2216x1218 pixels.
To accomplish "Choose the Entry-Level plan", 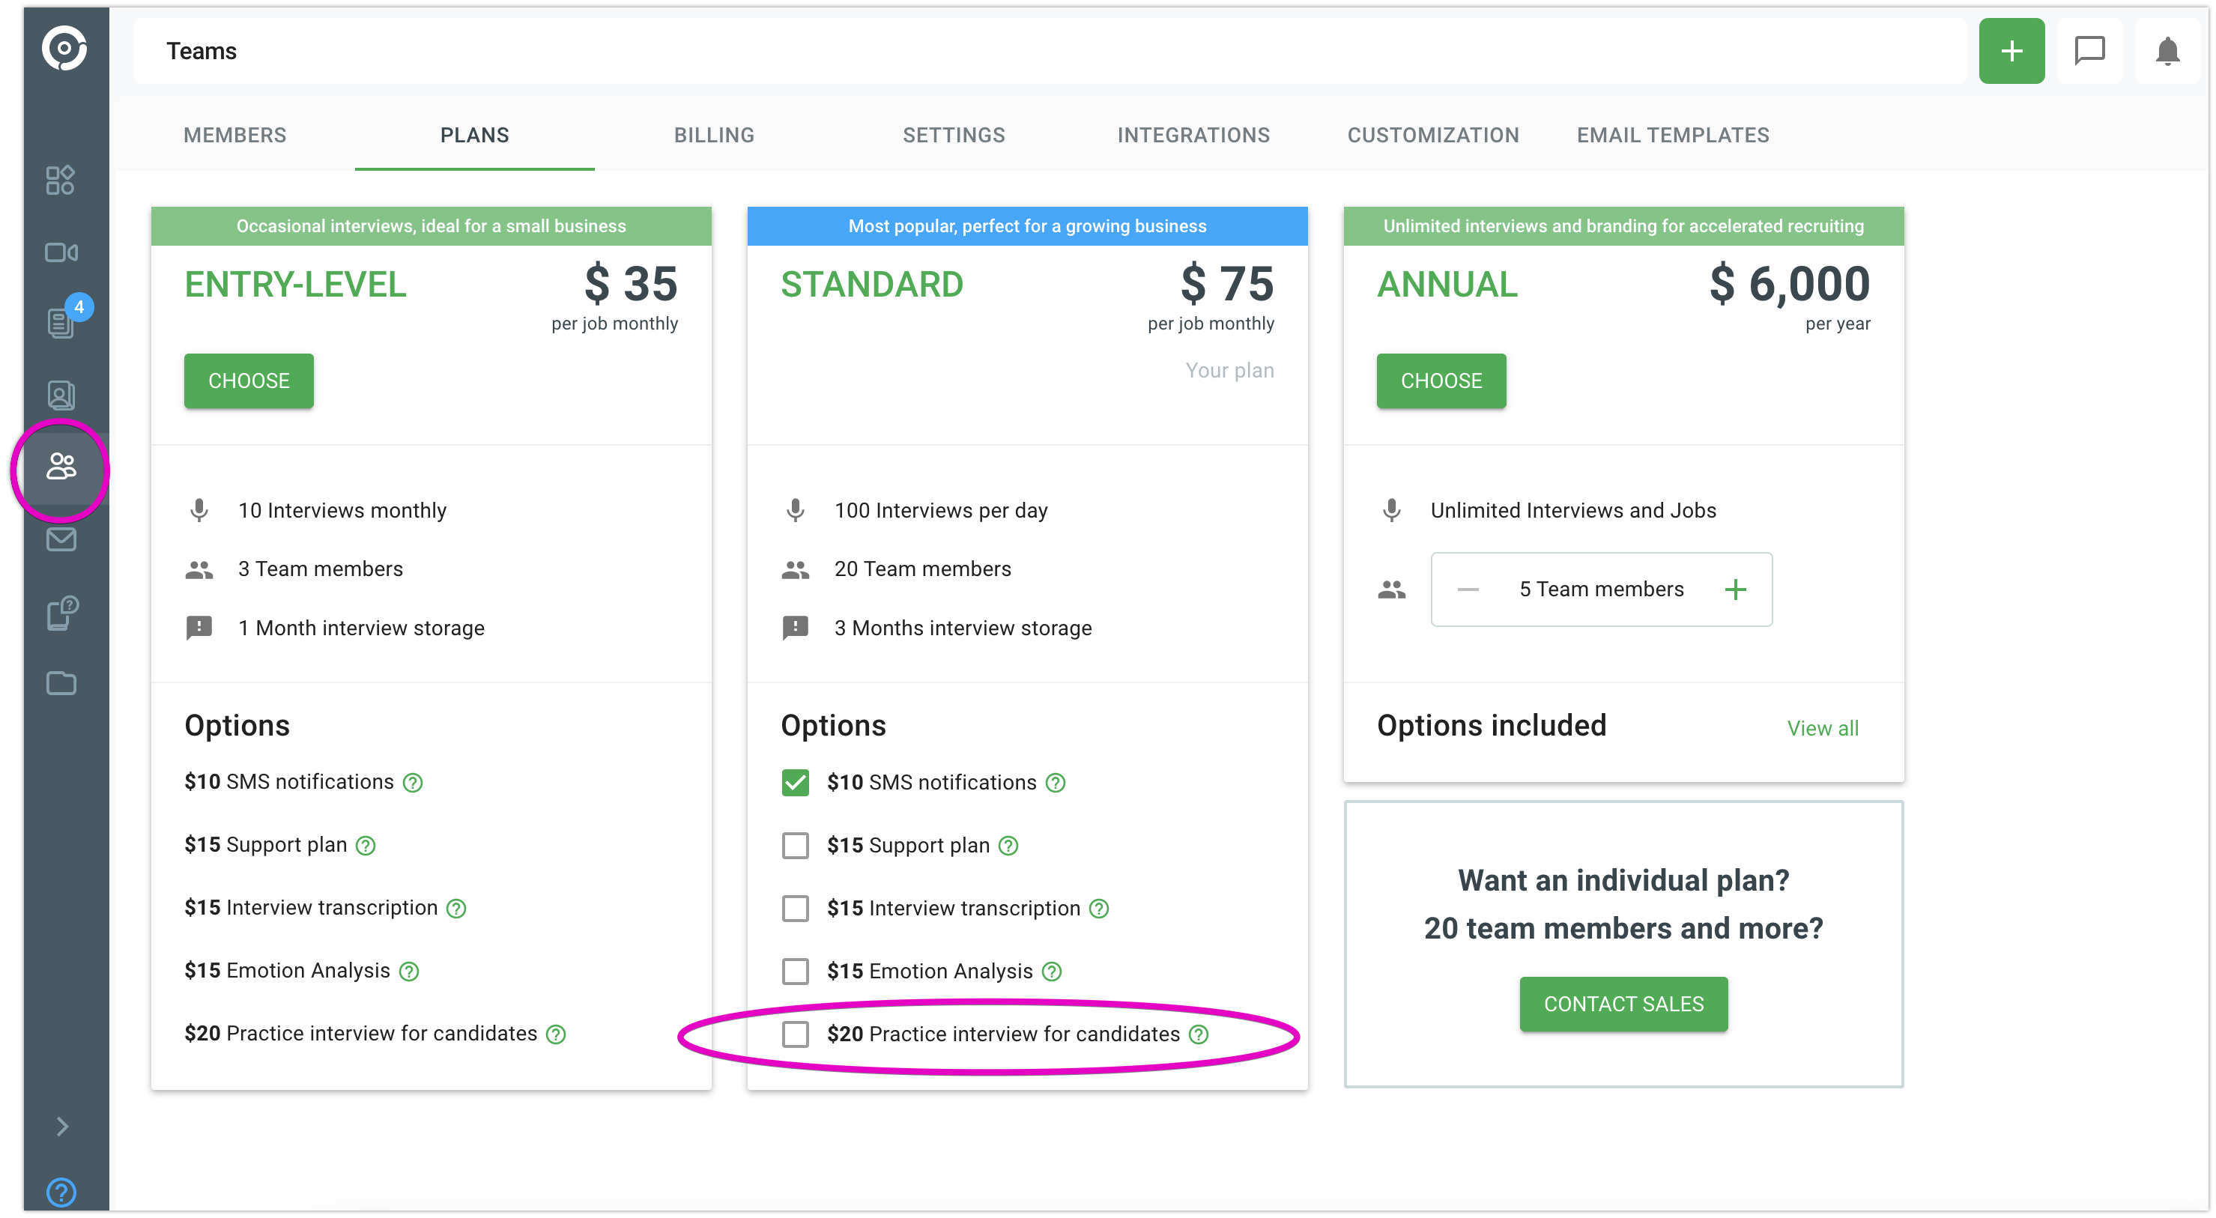I will click(249, 381).
